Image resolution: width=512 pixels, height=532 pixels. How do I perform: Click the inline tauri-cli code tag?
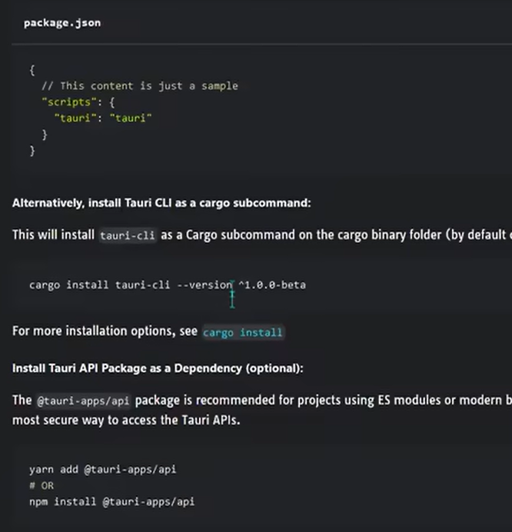pos(128,236)
